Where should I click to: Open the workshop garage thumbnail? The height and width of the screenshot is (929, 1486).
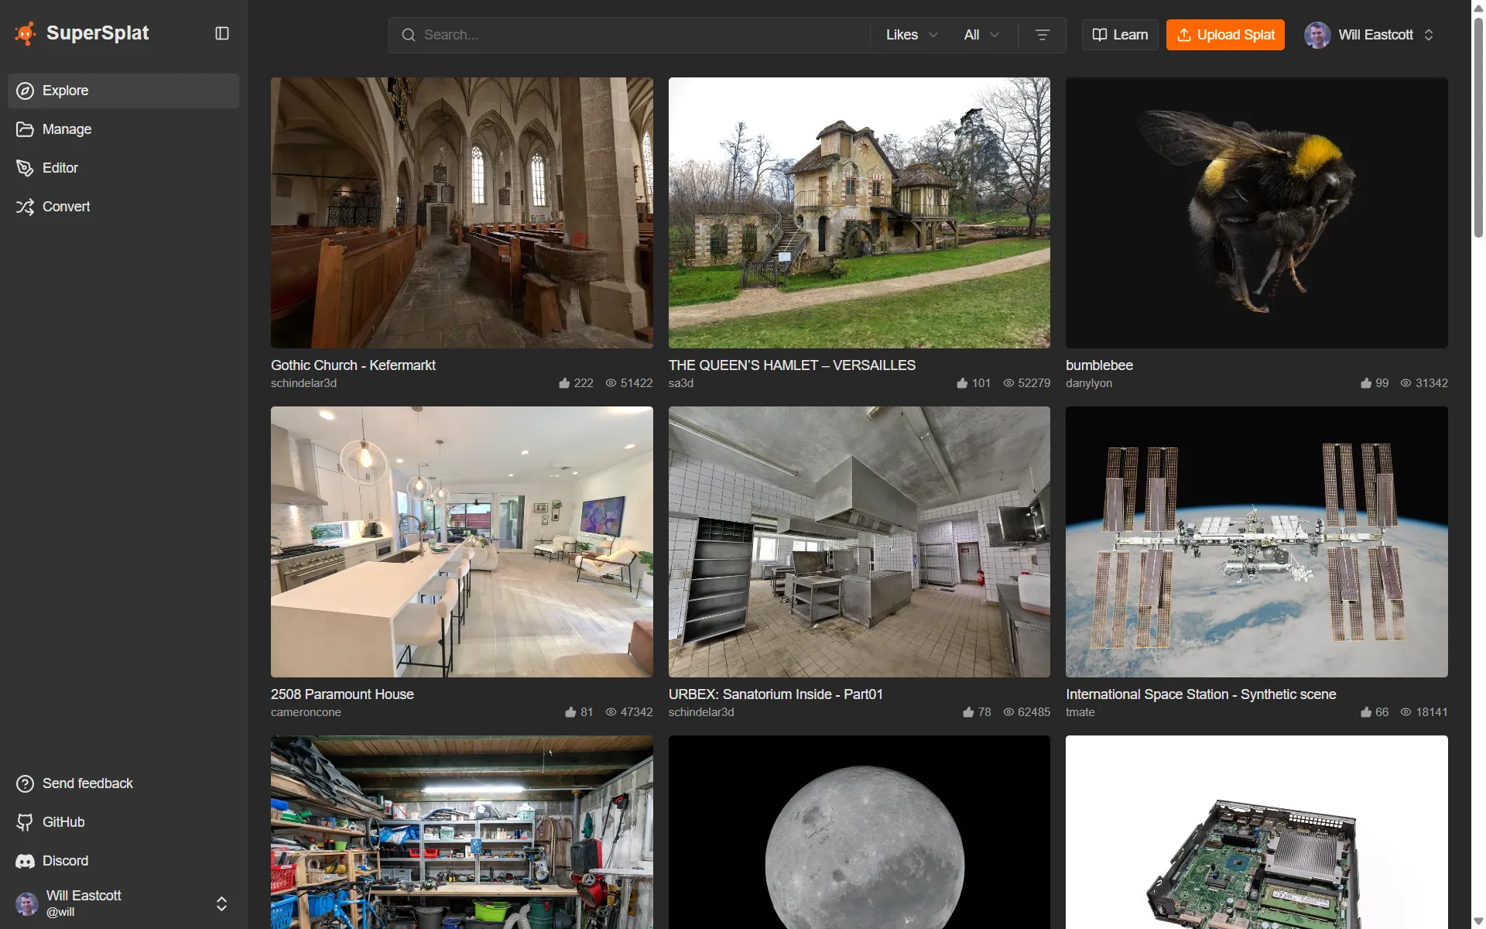click(x=462, y=832)
